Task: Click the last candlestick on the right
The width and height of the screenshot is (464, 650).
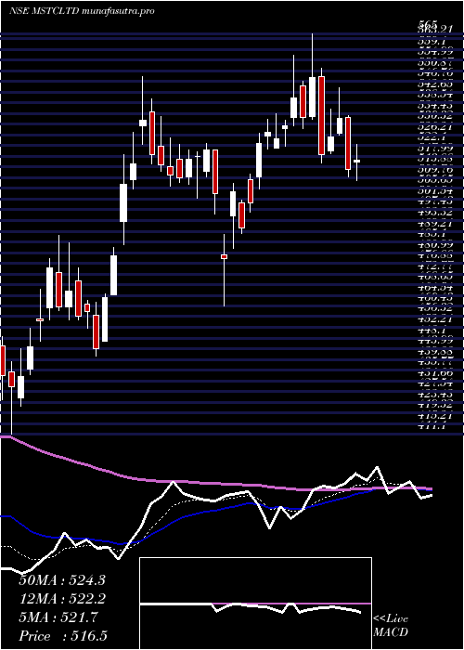Action: (356, 162)
